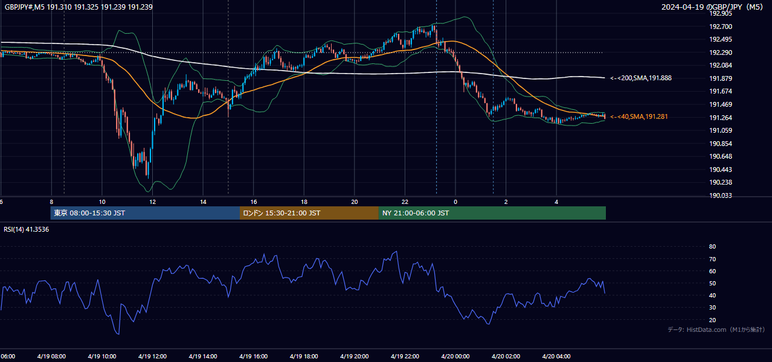772x362 pixels.
Task: Click hour tick '10' below the price chart
Action: click(102, 202)
